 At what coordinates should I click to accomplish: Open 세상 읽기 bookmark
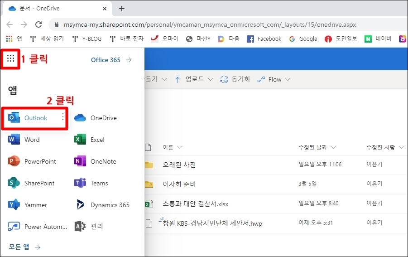coord(47,39)
